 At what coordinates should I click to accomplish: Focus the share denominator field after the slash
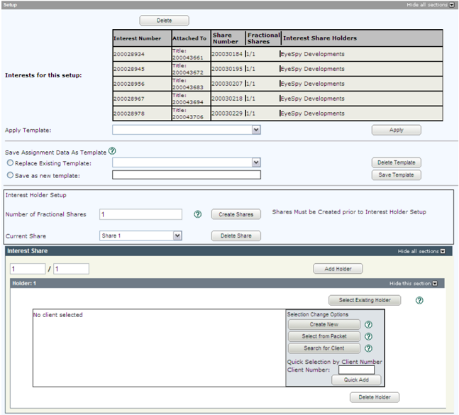pos(71,269)
